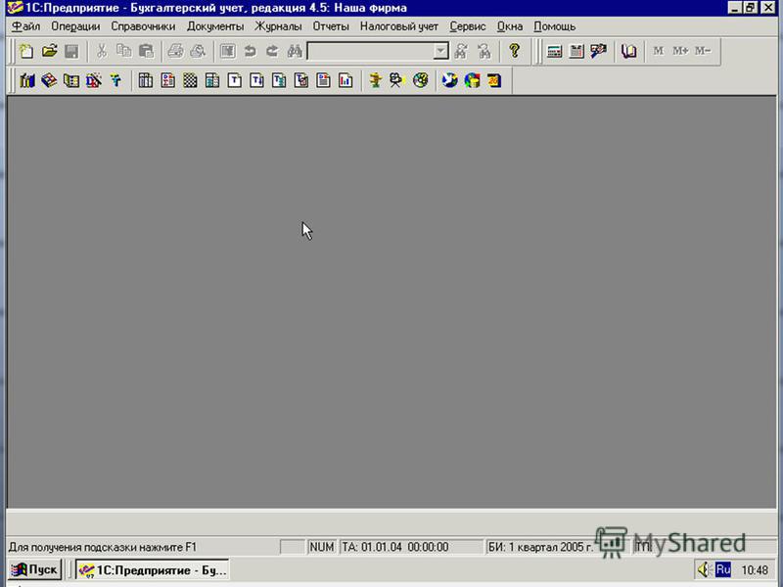Click the standing books icon on second toolbar

(27, 80)
